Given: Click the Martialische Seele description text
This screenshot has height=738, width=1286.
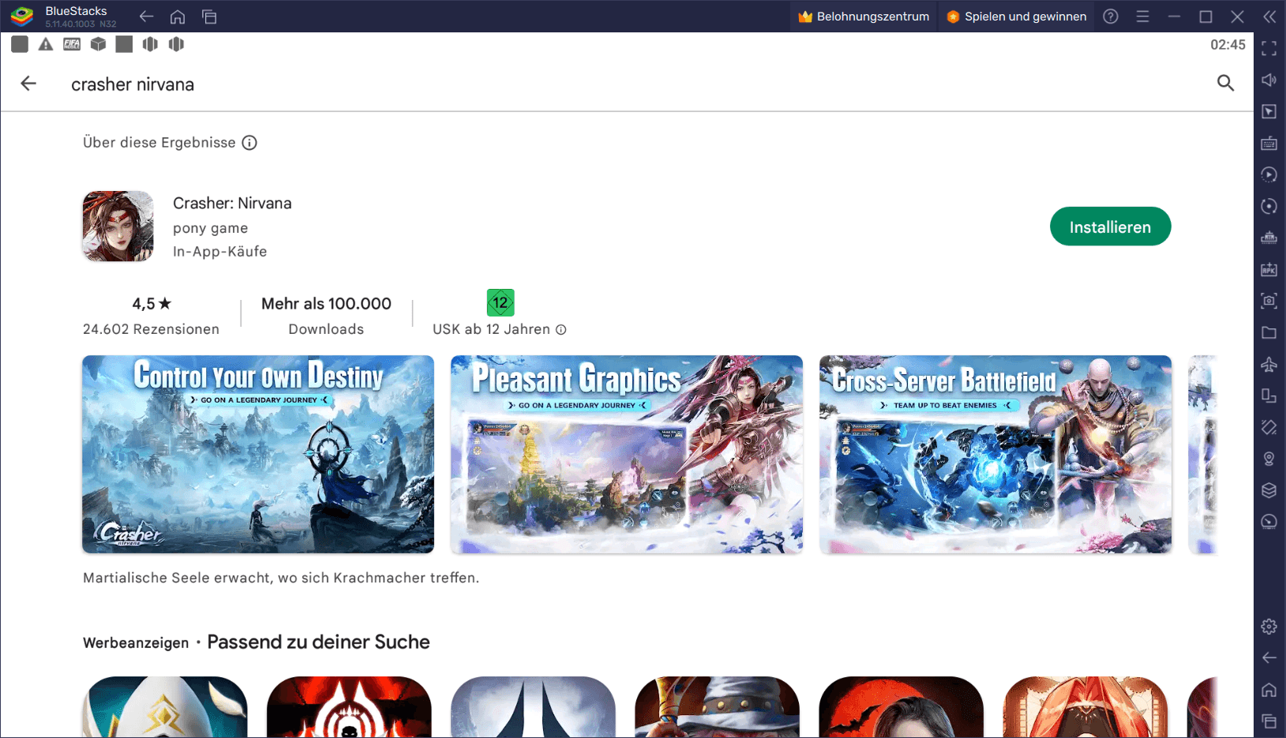Looking at the screenshot, I should click(281, 578).
